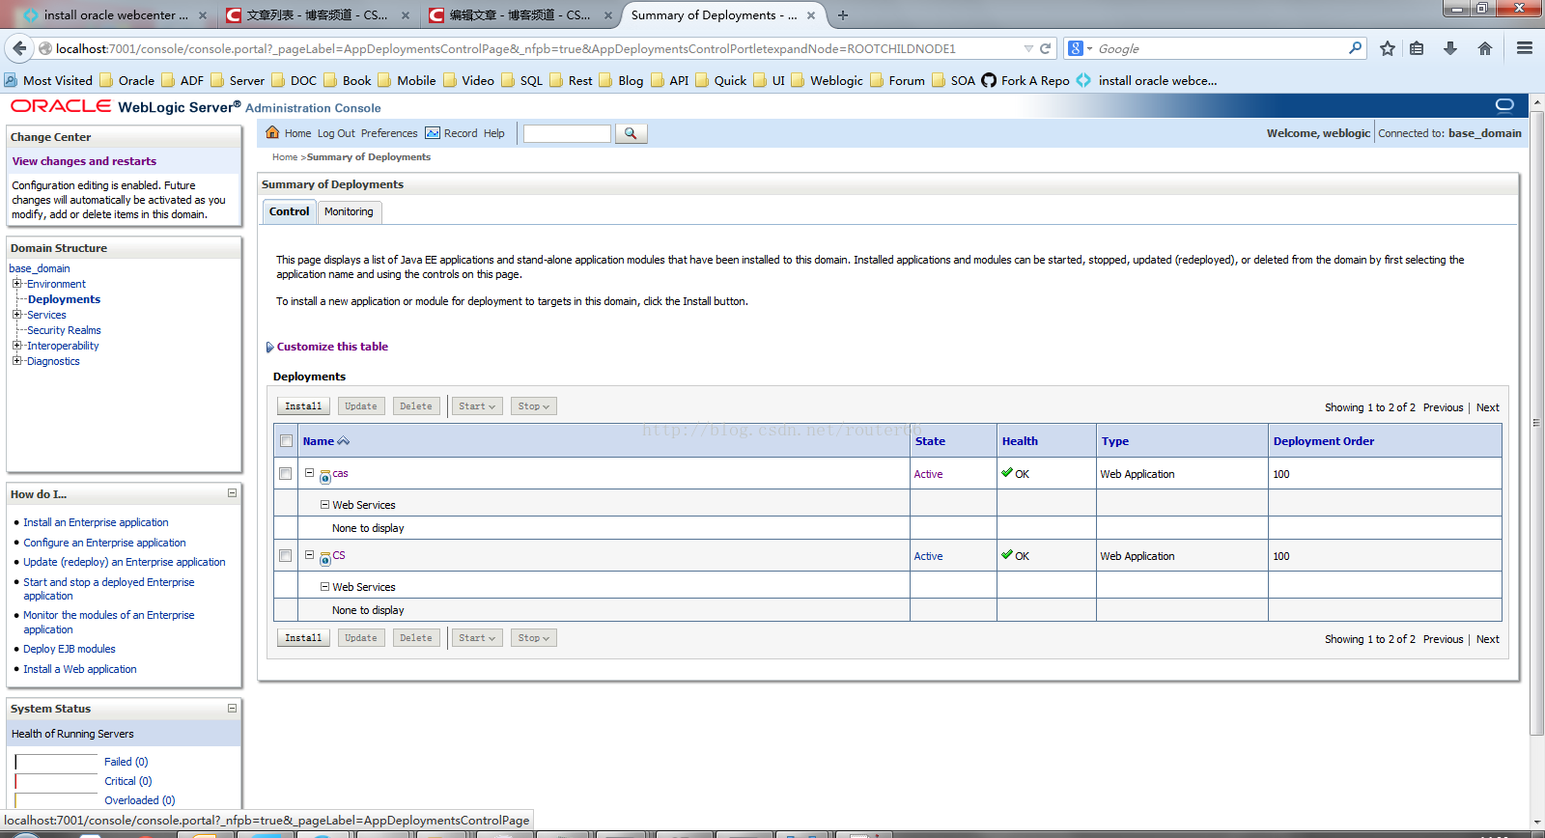The height and width of the screenshot is (838, 1545).
Task: Collapse Web Services under cas
Action: (x=325, y=505)
